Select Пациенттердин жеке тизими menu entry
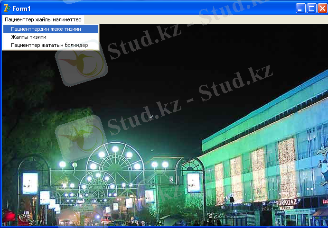This screenshot has height=228, width=328. pyautogui.click(x=51, y=29)
